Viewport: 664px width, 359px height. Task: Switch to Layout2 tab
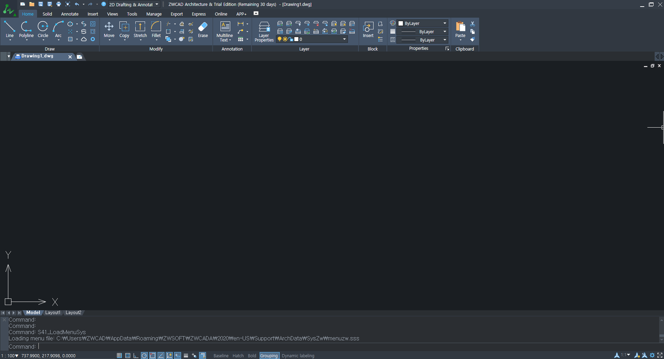pos(73,313)
